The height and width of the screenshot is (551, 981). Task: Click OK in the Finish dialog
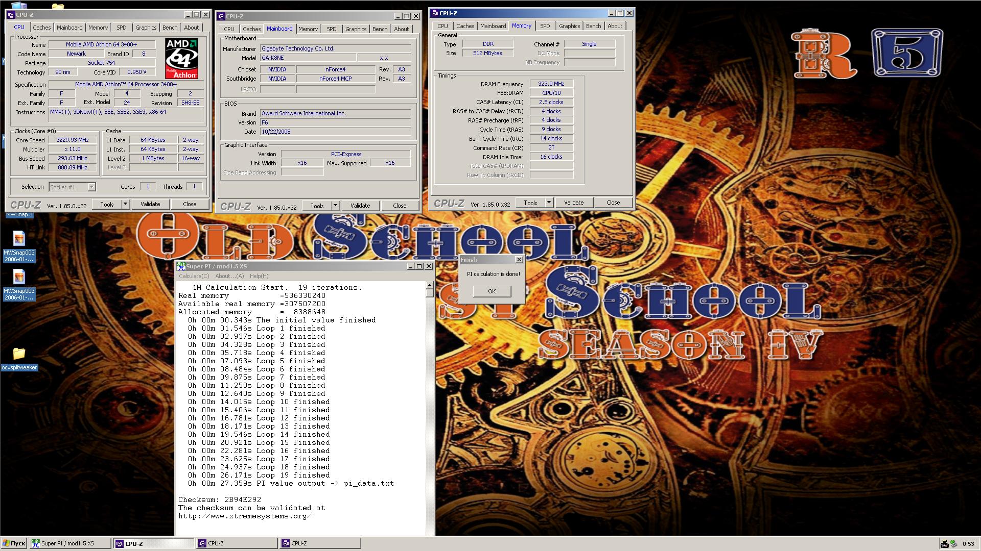tap(492, 291)
